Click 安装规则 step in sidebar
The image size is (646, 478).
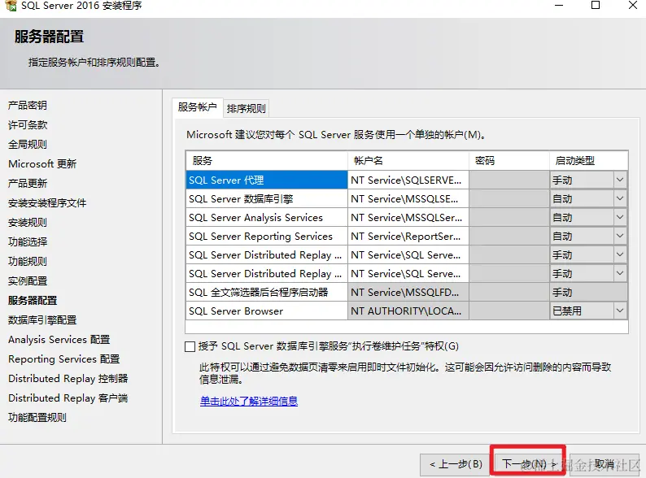pos(28,222)
